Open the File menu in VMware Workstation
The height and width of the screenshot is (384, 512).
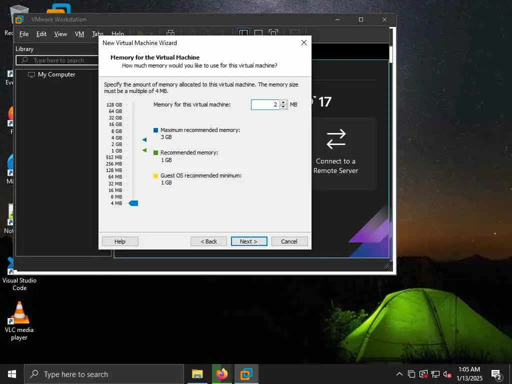(x=24, y=34)
